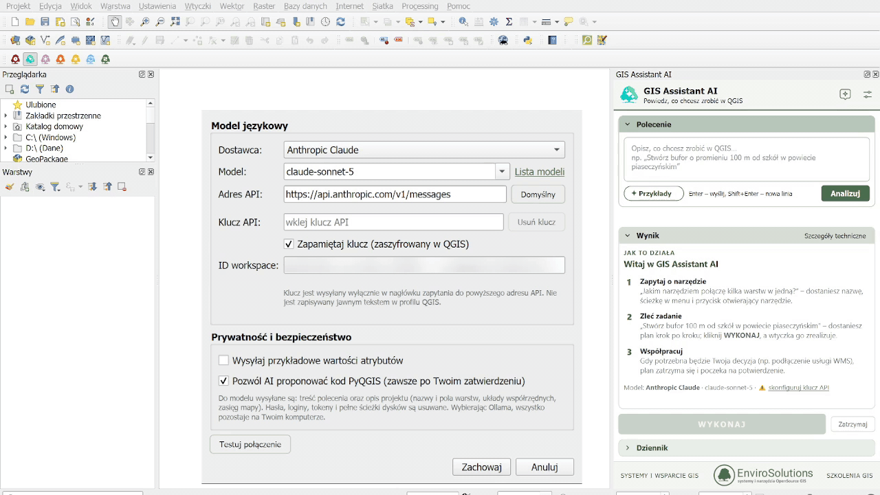Open the Processing Toolbox gear icon
880x495 pixels.
494,22
